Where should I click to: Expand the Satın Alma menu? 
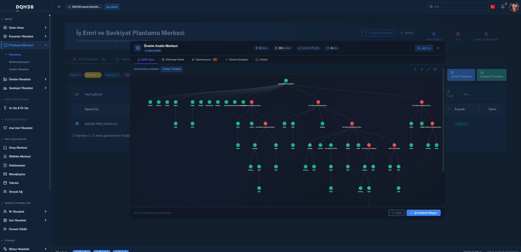click(x=25, y=28)
